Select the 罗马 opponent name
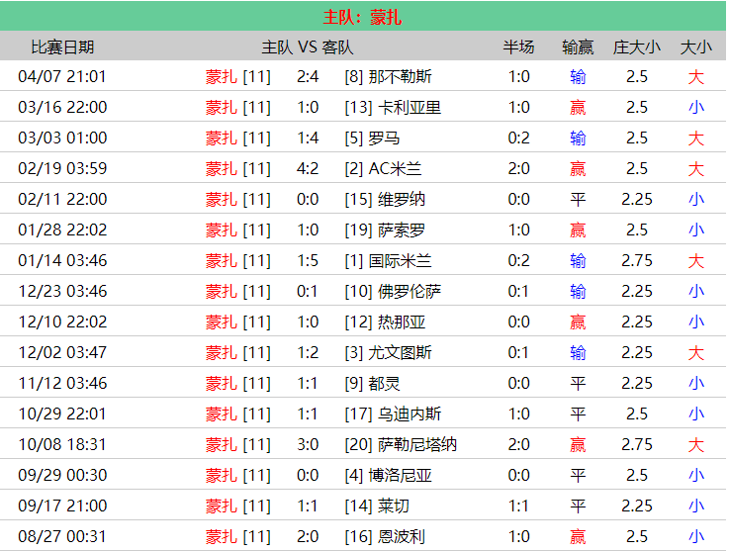729x552 pixels. pos(389,138)
